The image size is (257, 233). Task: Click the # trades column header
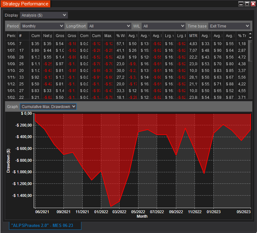(x=23, y=36)
